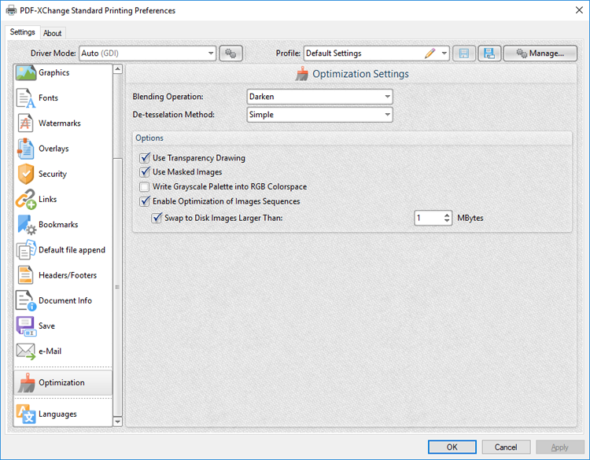The image size is (590, 460).
Task: Open the De-tesselation Method dropdown
Action: [x=320, y=115]
